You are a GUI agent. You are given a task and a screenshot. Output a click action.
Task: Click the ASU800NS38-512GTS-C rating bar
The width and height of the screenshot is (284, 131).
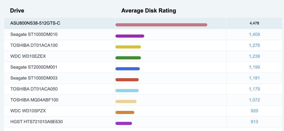[161, 25]
